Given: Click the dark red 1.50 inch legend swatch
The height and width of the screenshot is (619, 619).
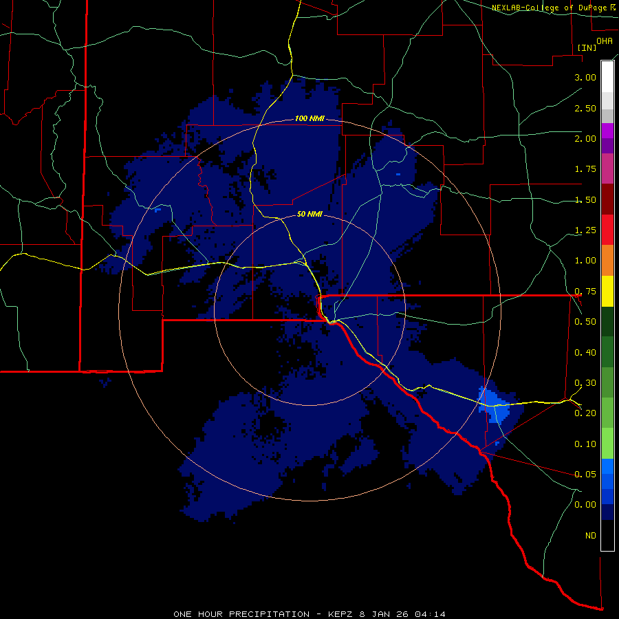Looking at the screenshot, I should tap(607, 199).
